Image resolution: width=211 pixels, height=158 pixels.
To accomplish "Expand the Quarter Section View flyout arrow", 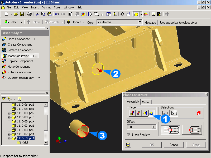I will point(39,78).
